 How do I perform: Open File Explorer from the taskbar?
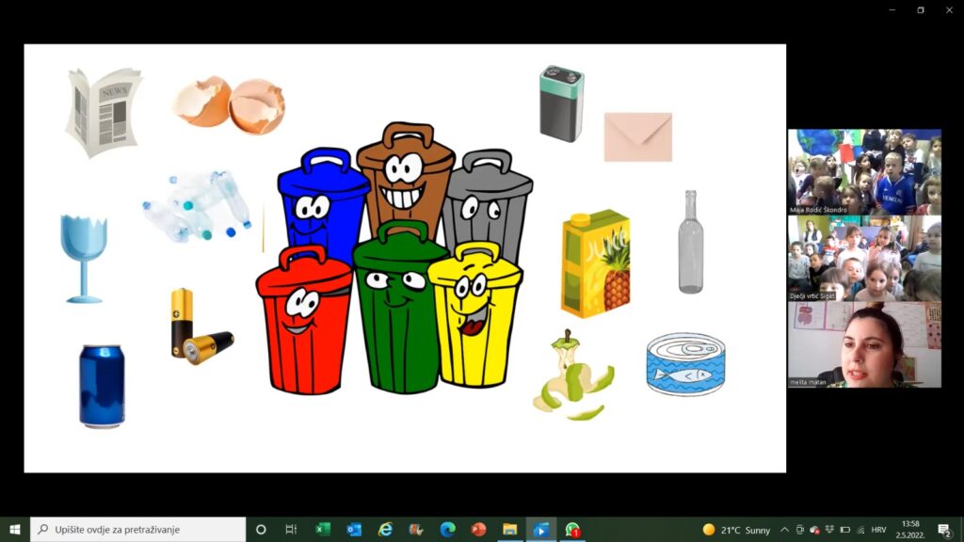(x=509, y=530)
